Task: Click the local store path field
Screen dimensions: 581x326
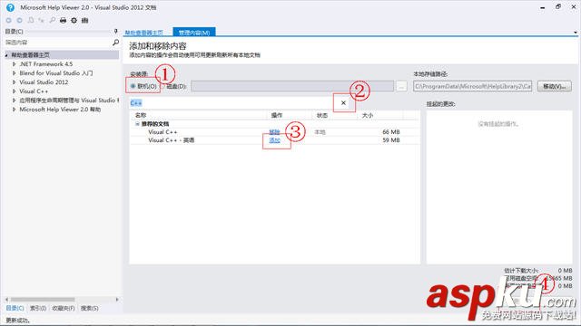Action: coord(472,86)
